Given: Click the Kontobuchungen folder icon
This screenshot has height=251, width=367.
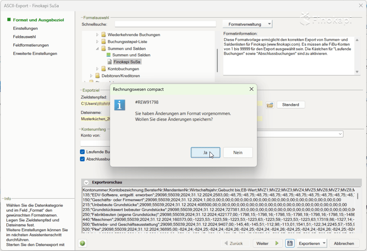Looking at the screenshot, I should click(104, 69).
